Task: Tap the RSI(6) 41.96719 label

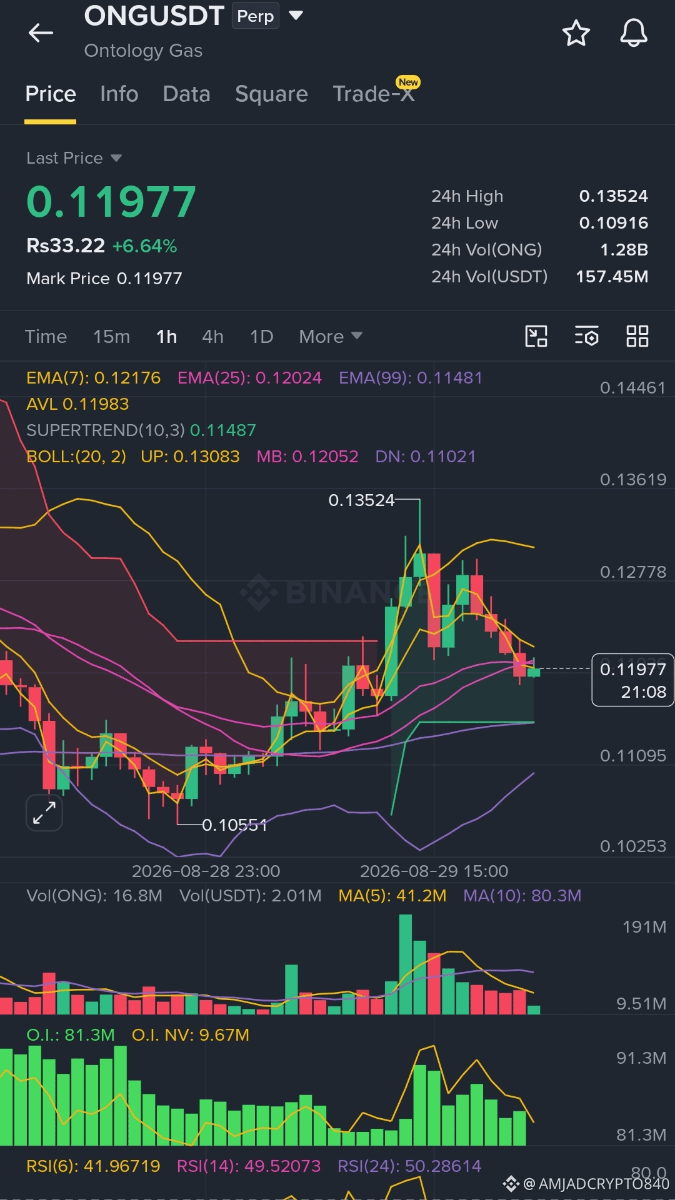Action: tap(93, 1166)
